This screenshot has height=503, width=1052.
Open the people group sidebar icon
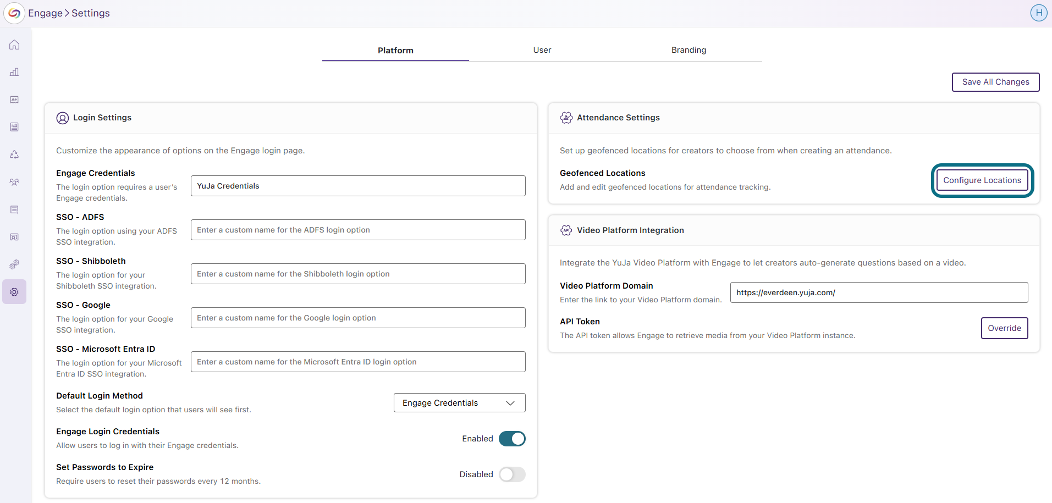[14, 182]
